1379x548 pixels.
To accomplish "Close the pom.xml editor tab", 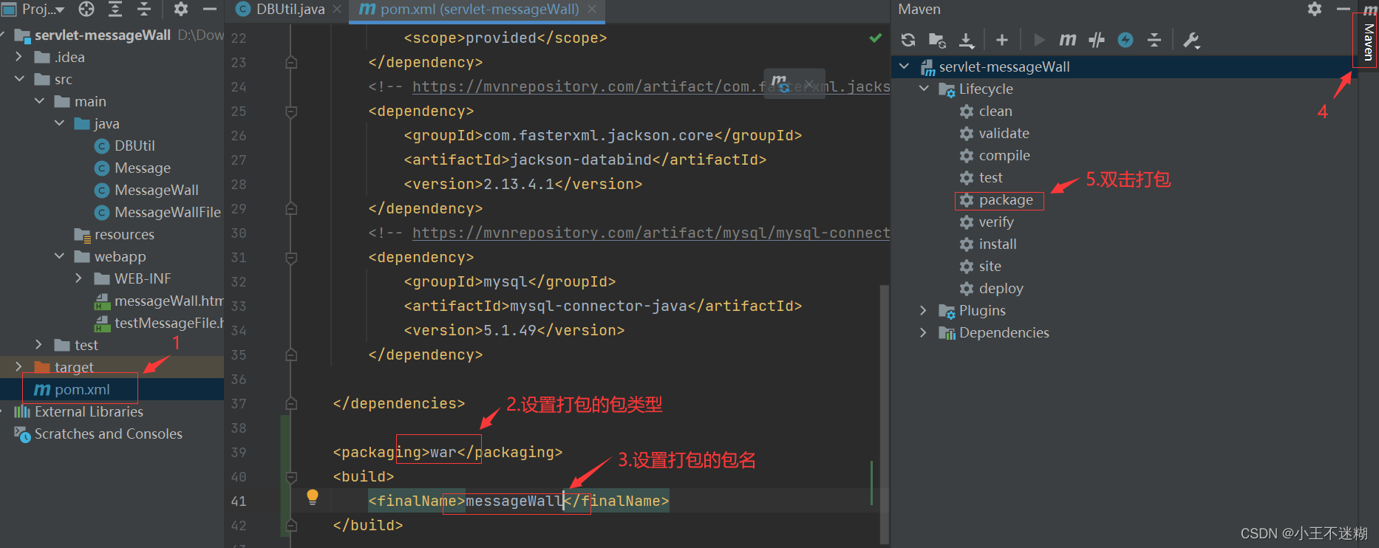I will (592, 9).
